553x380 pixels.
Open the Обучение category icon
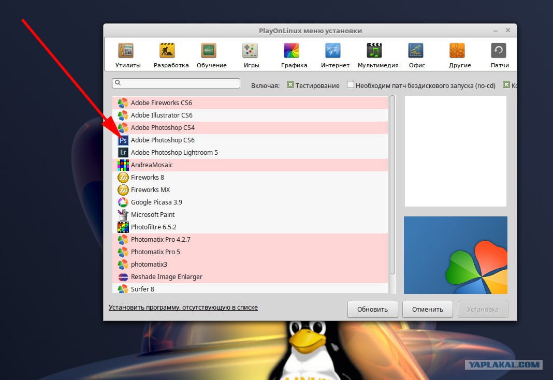pyautogui.click(x=209, y=51)
